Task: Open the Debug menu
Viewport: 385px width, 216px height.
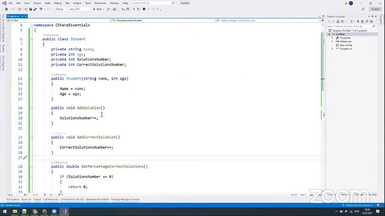Action: (58, 3)
